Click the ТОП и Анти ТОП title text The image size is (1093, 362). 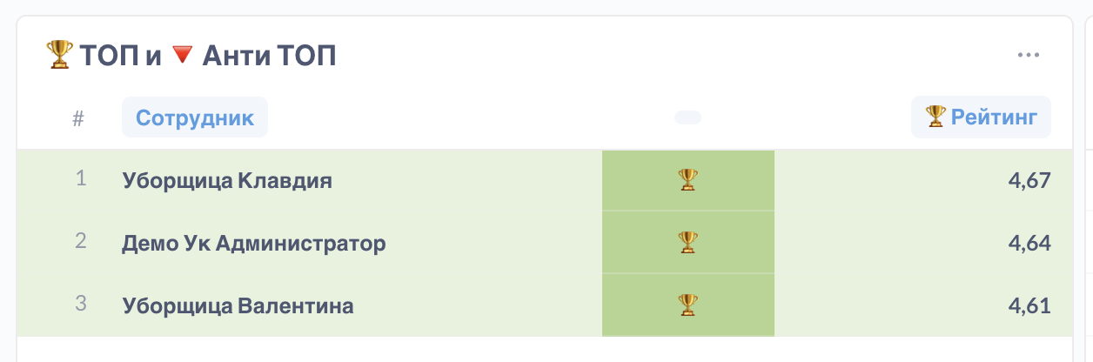pos(207,56)
